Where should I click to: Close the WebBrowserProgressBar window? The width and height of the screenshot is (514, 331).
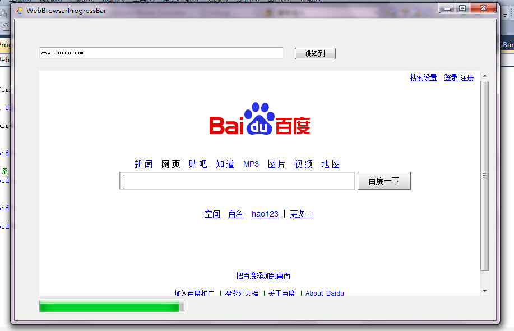coord(484,8)
